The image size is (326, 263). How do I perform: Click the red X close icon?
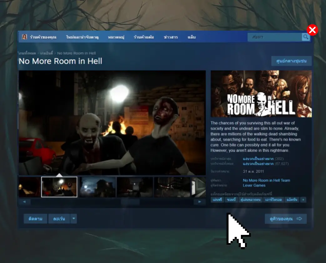[312, 30]
